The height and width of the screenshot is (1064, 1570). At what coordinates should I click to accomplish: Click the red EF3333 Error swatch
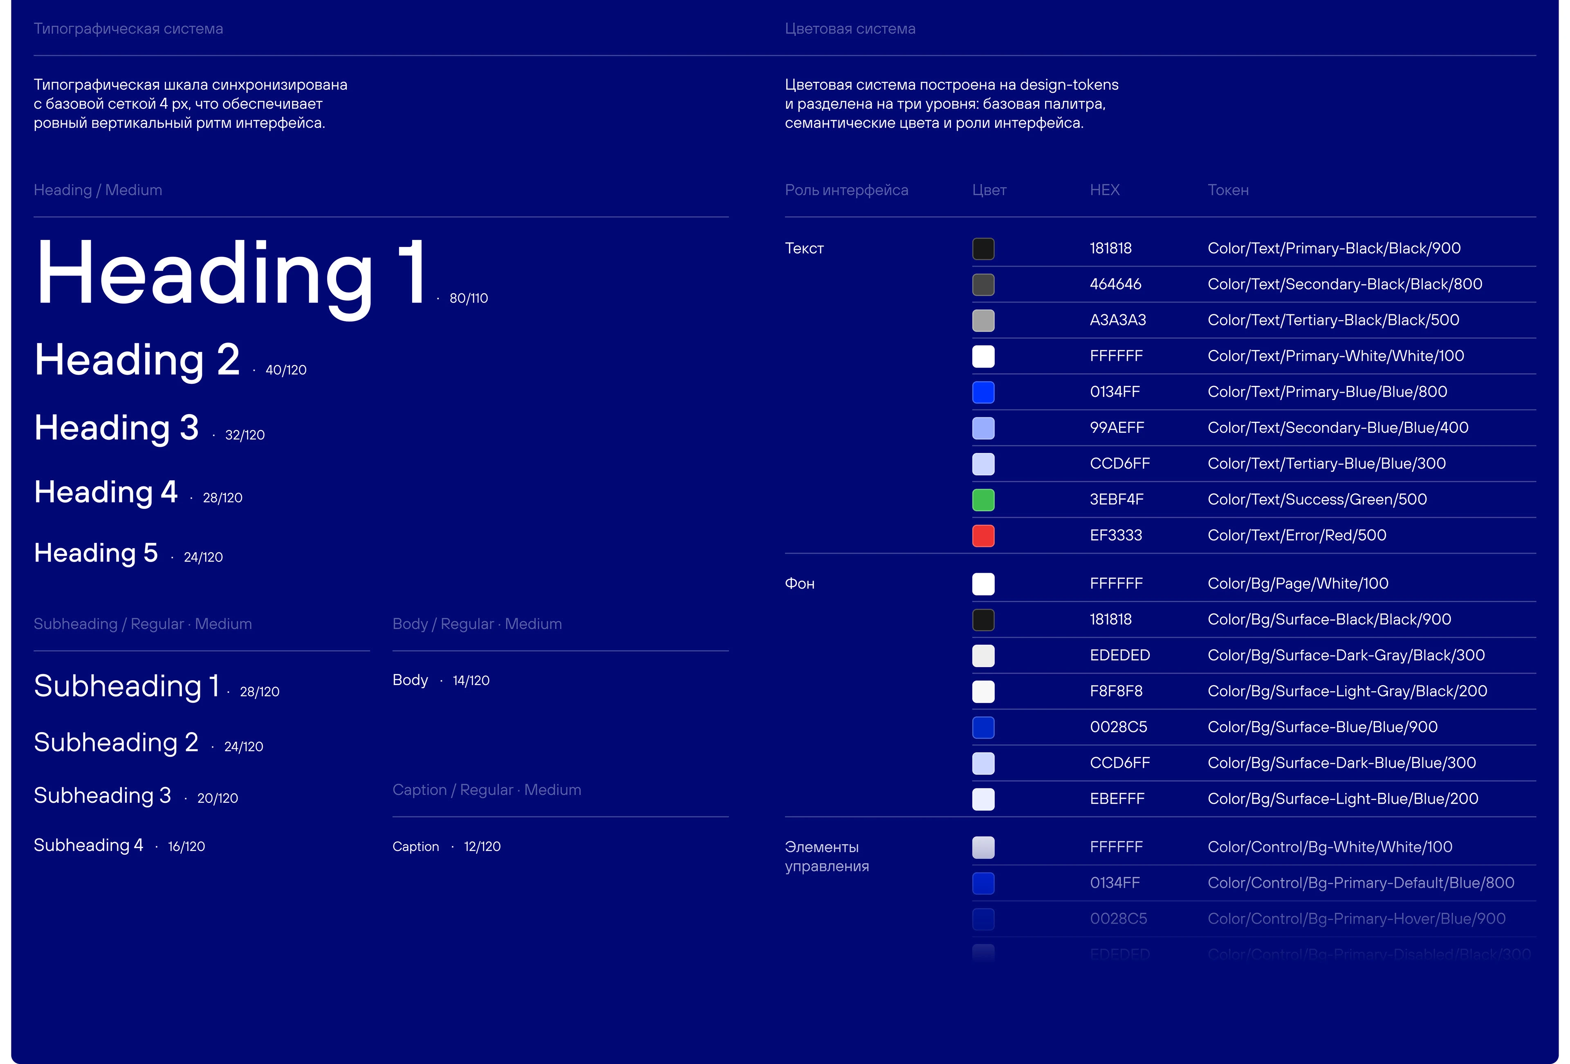point(983,536)
